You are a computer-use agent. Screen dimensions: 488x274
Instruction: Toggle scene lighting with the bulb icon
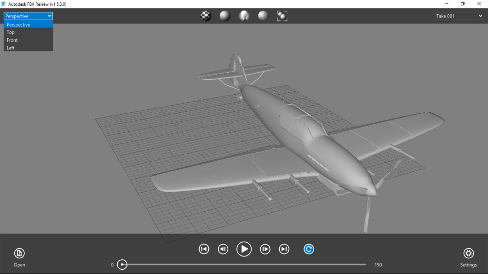(244, 15)
